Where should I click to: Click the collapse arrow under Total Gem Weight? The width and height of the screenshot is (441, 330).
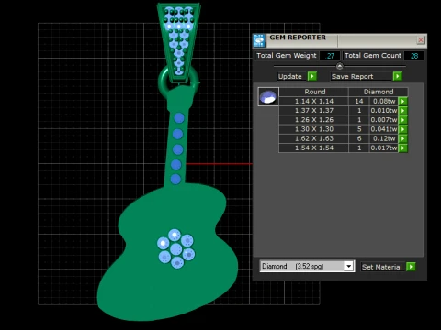(339, 66)
